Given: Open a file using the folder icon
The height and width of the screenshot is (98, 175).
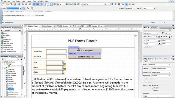Looking at the screenshot, I should pyautogui.click(x=7, y=4).
